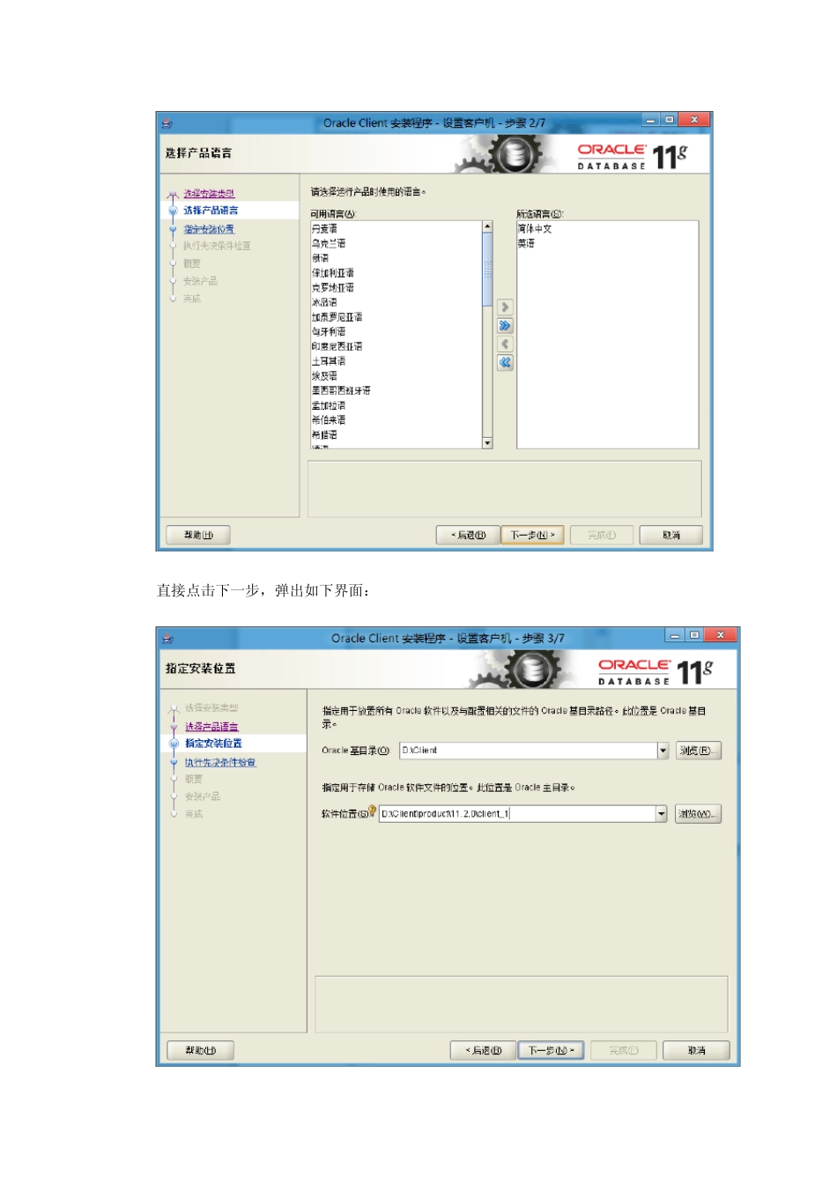Select 希腊语 in the available languages list
The image size is (837, 1184).
[324, 435]
